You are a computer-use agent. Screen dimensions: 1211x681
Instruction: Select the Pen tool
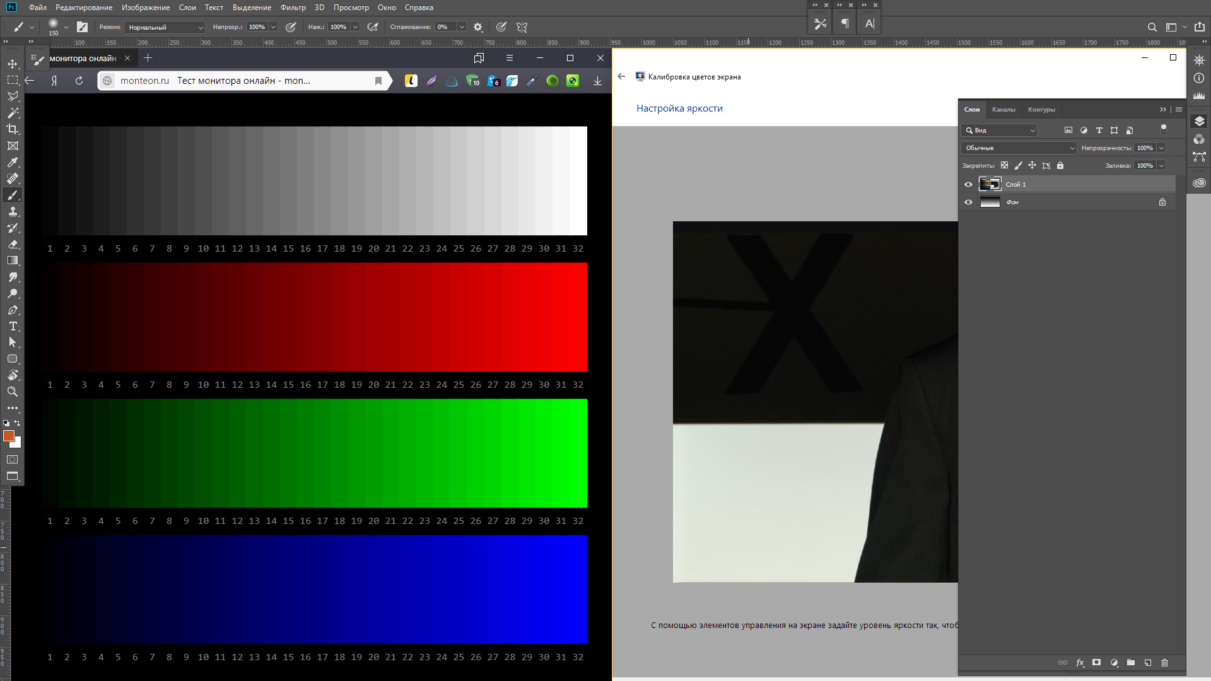(x=13, y=310)
